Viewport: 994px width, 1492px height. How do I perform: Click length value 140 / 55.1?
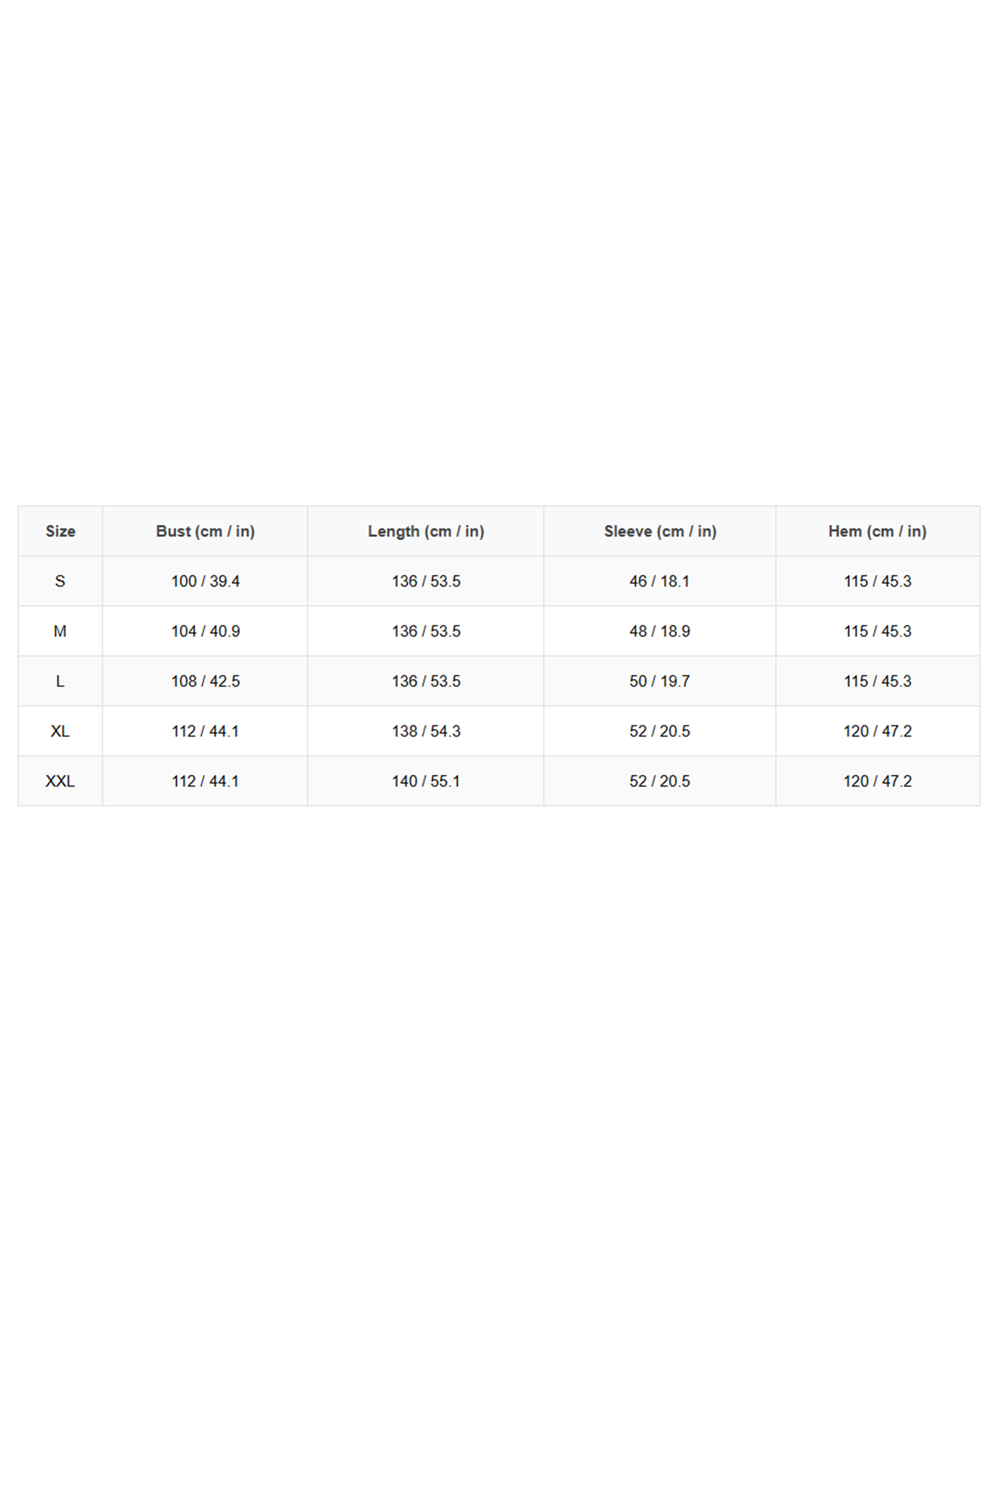426,782
